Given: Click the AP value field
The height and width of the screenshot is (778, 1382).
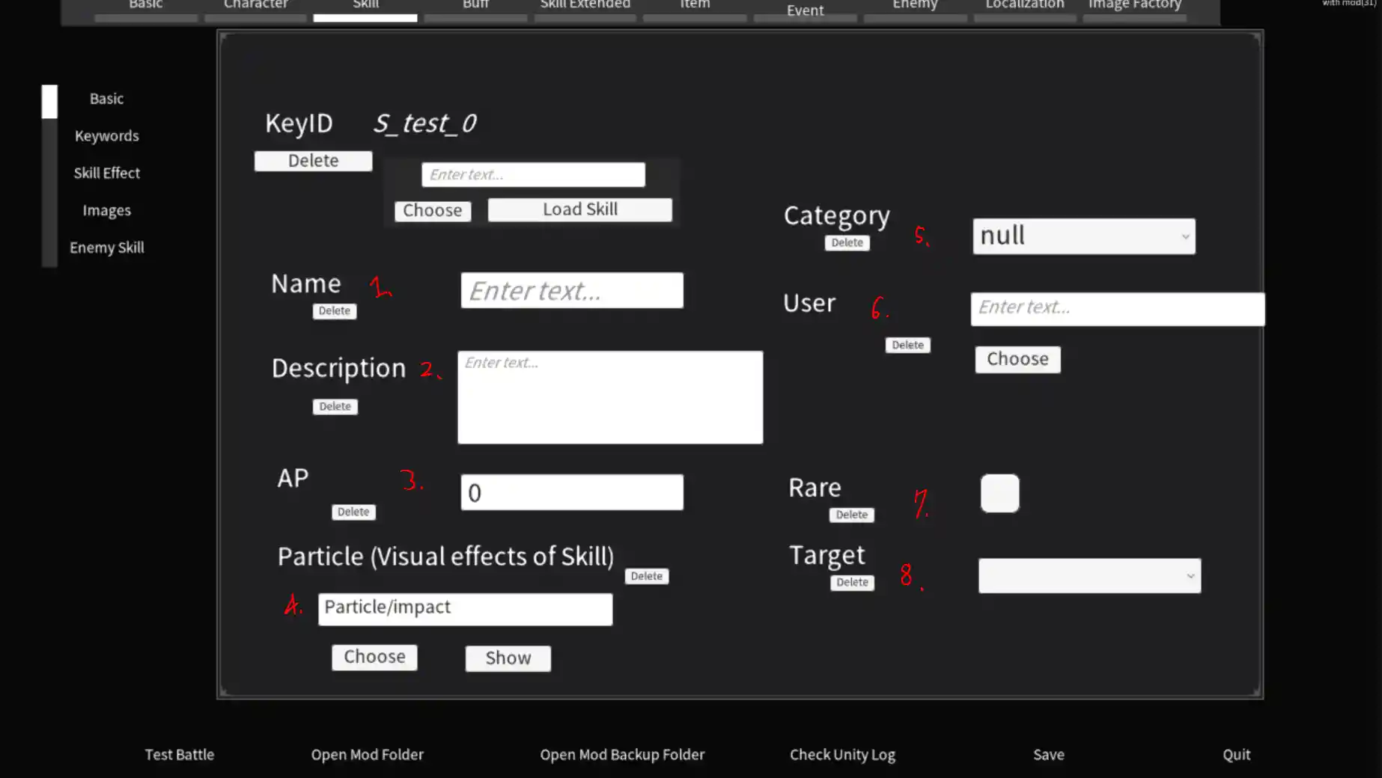Looking at the screenshot, I should [x=572, y=492].
